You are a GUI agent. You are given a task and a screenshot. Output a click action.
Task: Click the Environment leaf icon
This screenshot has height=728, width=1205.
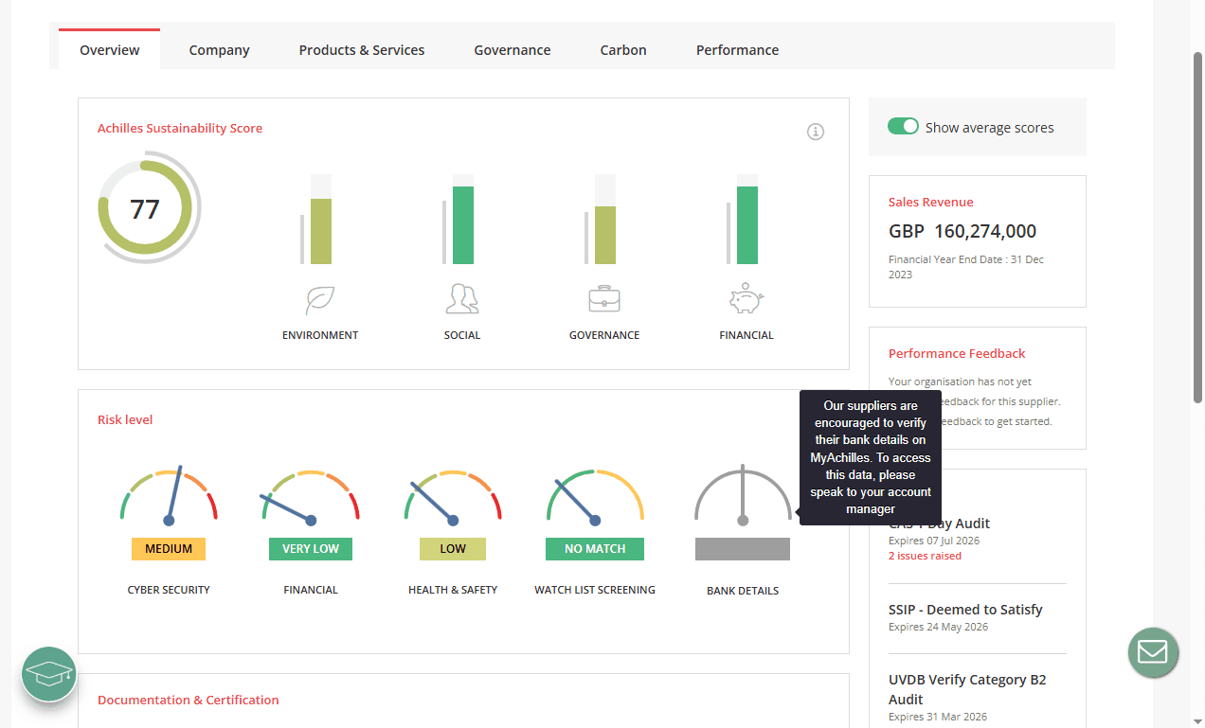tap(320, 299)
